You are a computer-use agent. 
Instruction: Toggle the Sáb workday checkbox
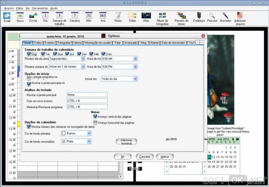click(91, 54)
